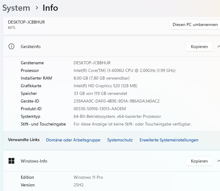Click the Windows logo icon beside Windows-Info

point(11,161)
